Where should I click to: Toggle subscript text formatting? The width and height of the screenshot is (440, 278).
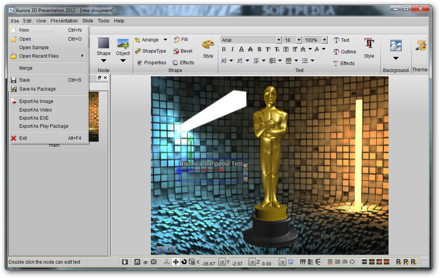(277, 50)
